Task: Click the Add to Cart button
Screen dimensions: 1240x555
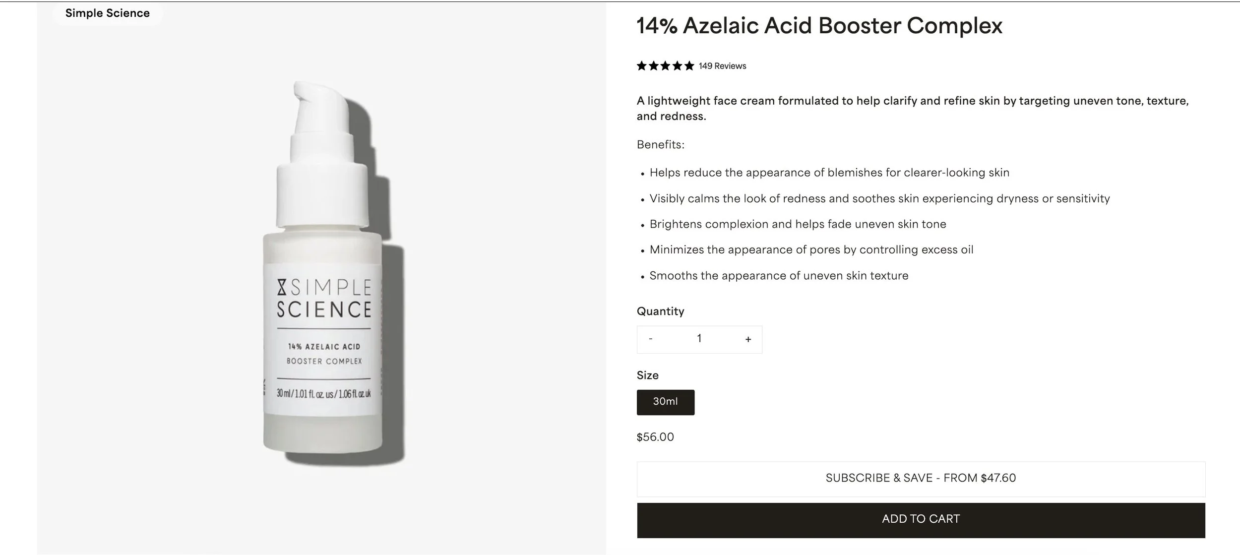Action: tap(921, 520)
